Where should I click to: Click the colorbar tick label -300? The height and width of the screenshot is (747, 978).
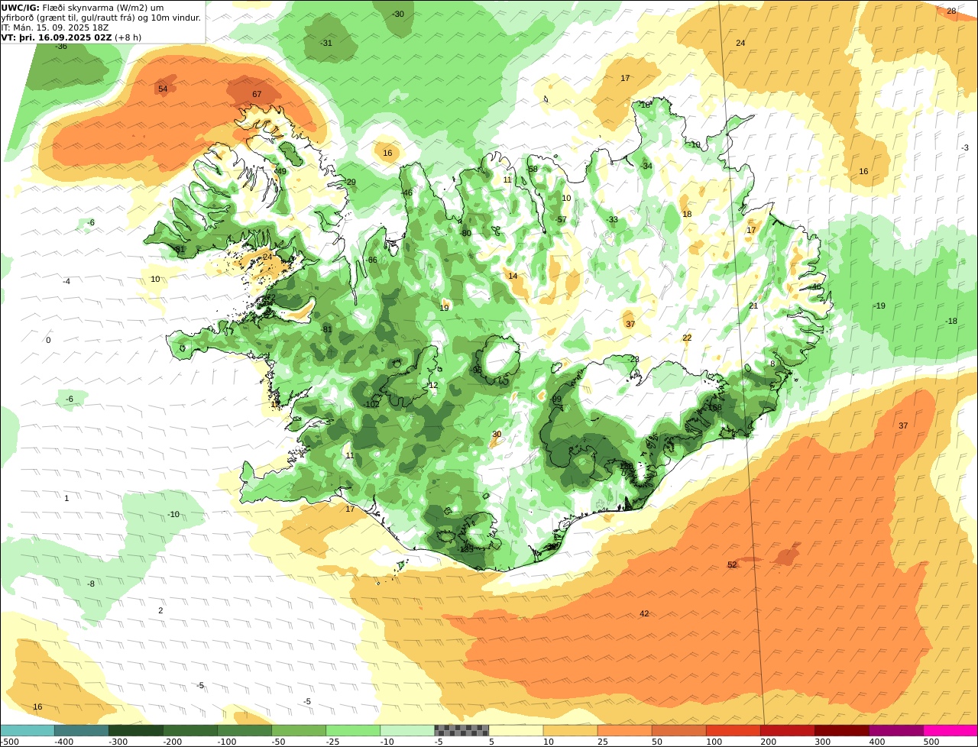[118, 741]
